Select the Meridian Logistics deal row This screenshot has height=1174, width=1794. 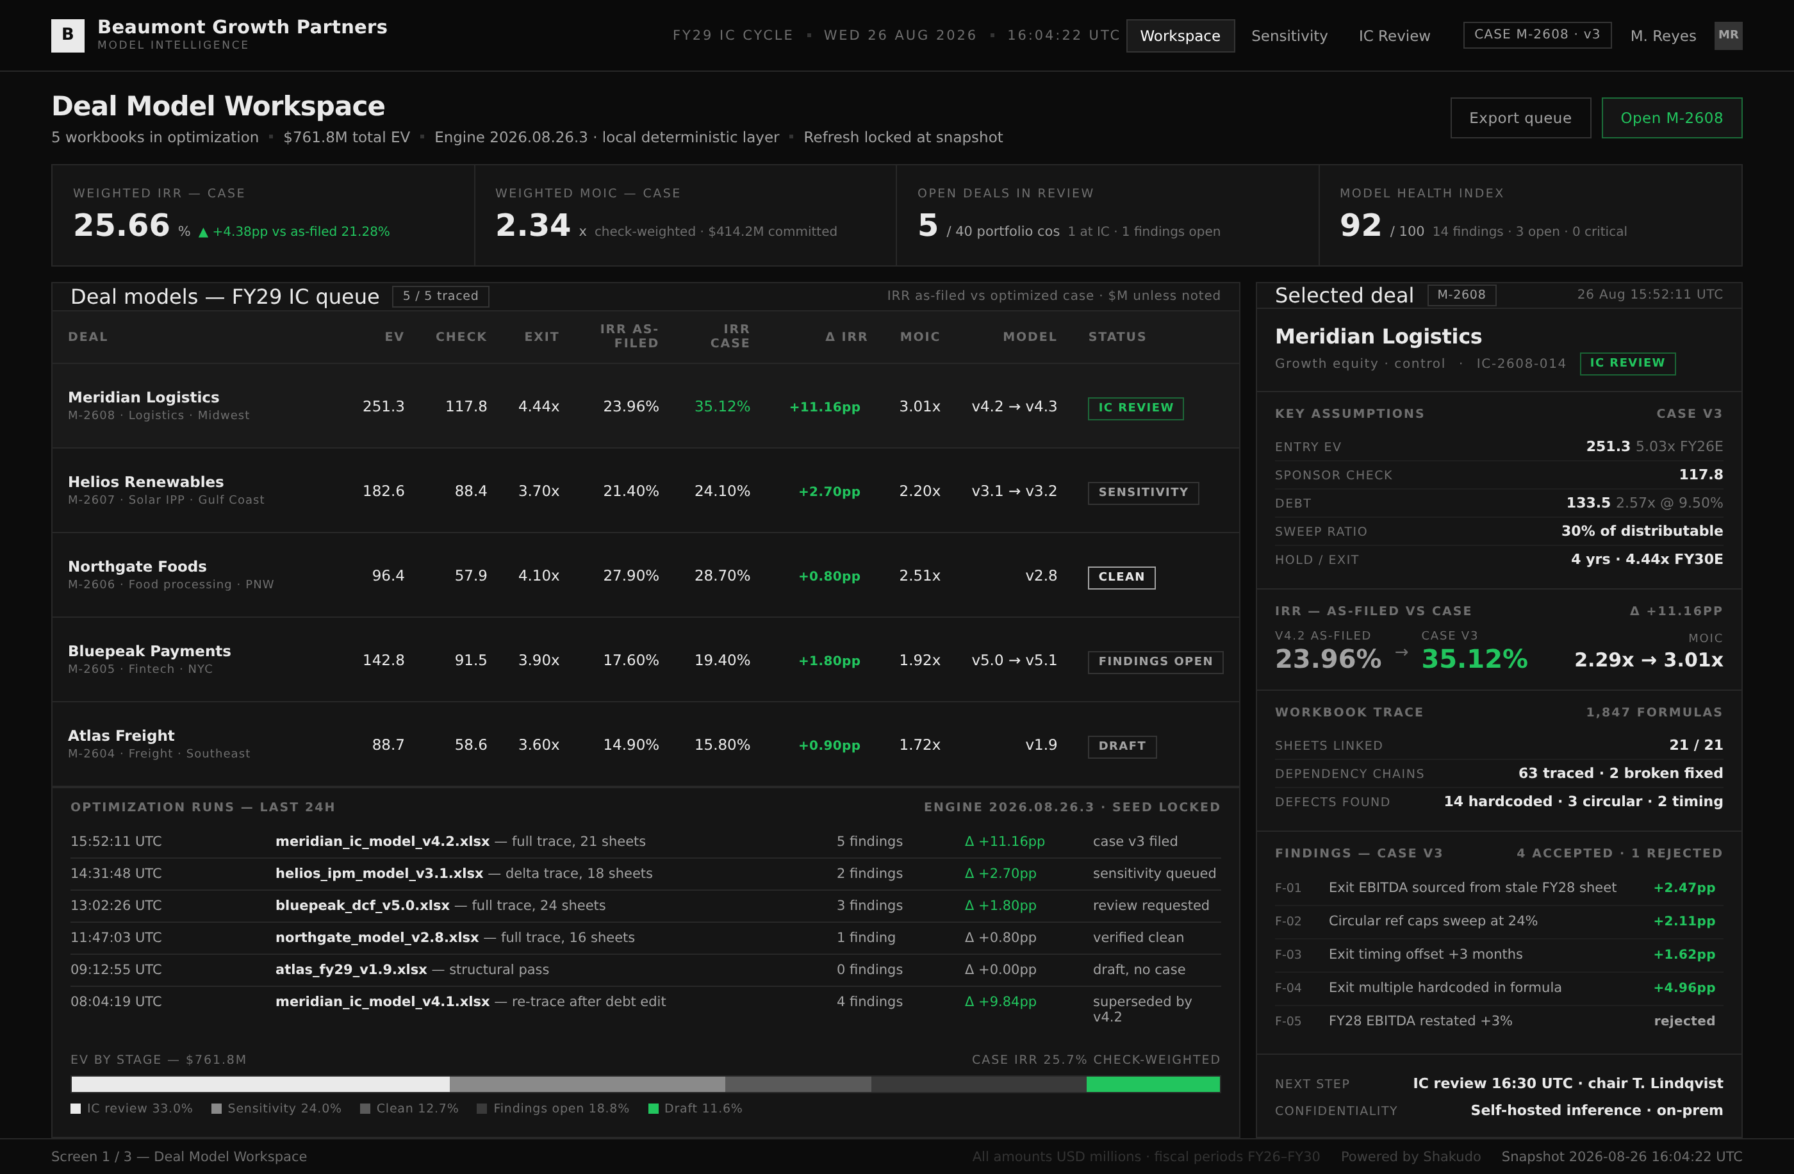[645, 406]
